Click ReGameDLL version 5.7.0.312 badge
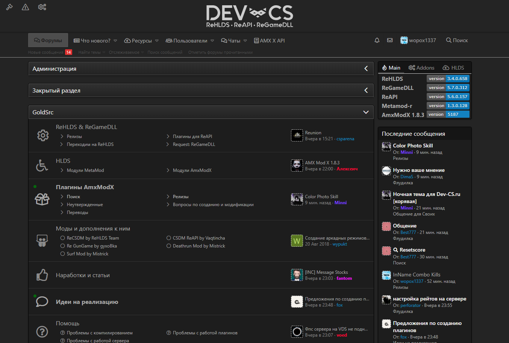509x343 pixels. (x=448, y=88)
